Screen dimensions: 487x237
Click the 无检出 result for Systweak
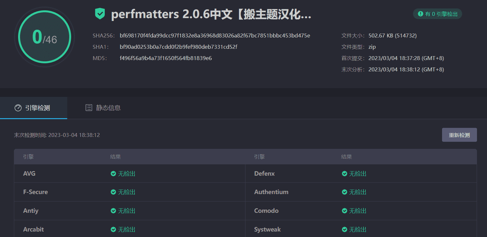(358, 230)
